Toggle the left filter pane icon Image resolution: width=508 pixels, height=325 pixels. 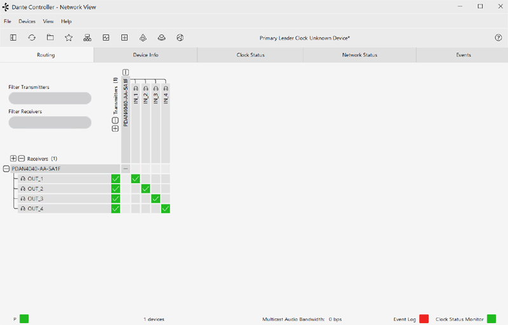(13, 38)
